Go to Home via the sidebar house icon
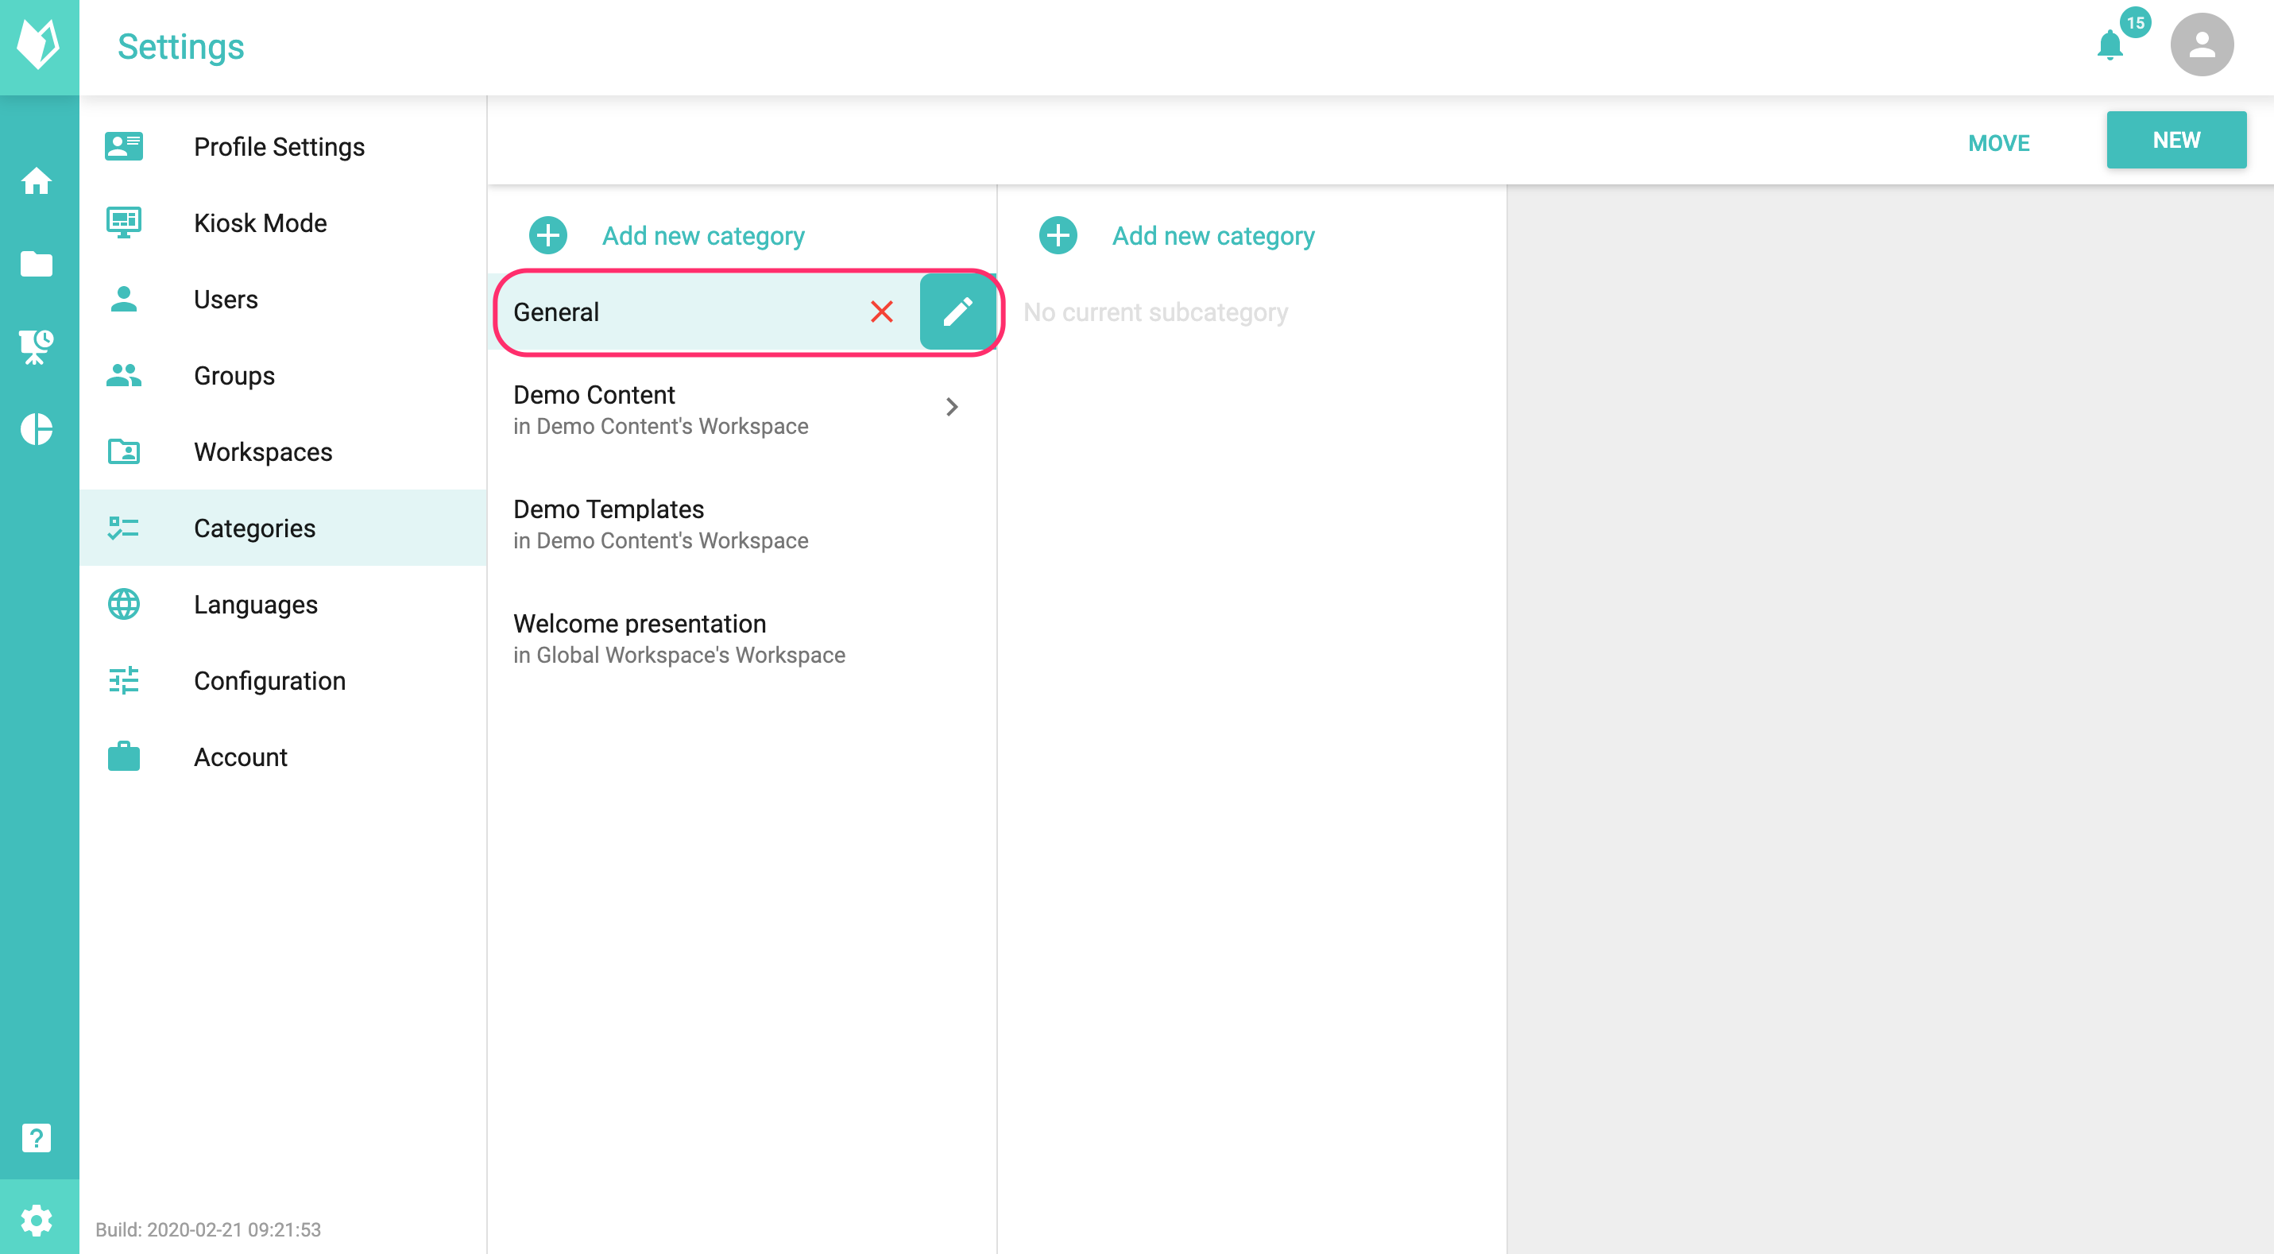 point(37,181)
